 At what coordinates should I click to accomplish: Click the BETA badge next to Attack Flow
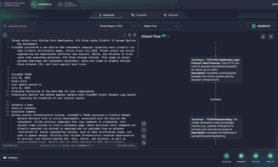tap(164, 36)
